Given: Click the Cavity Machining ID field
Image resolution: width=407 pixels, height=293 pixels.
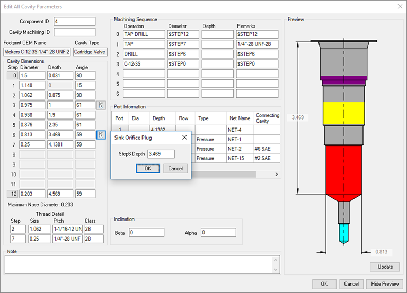Looking at the screenshot, I should (74, 32).
